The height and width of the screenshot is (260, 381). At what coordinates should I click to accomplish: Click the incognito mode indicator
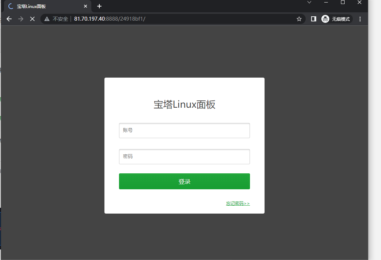point(337,19)
